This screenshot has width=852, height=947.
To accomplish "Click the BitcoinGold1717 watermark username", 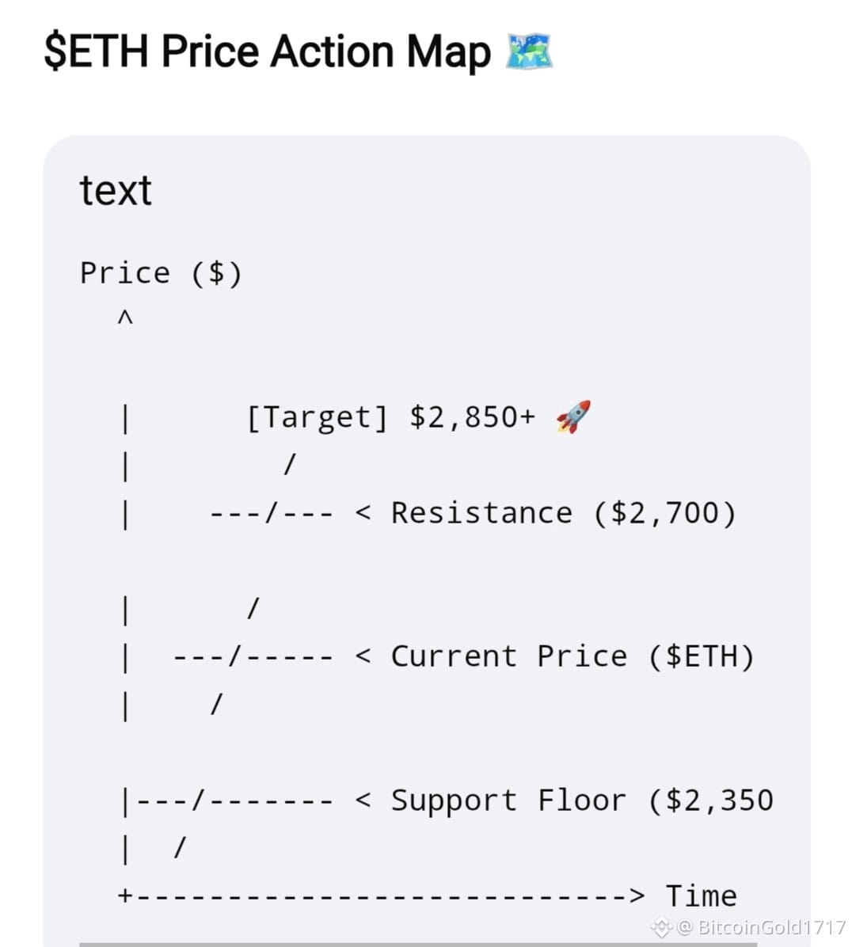I will (x=771, y=926).
